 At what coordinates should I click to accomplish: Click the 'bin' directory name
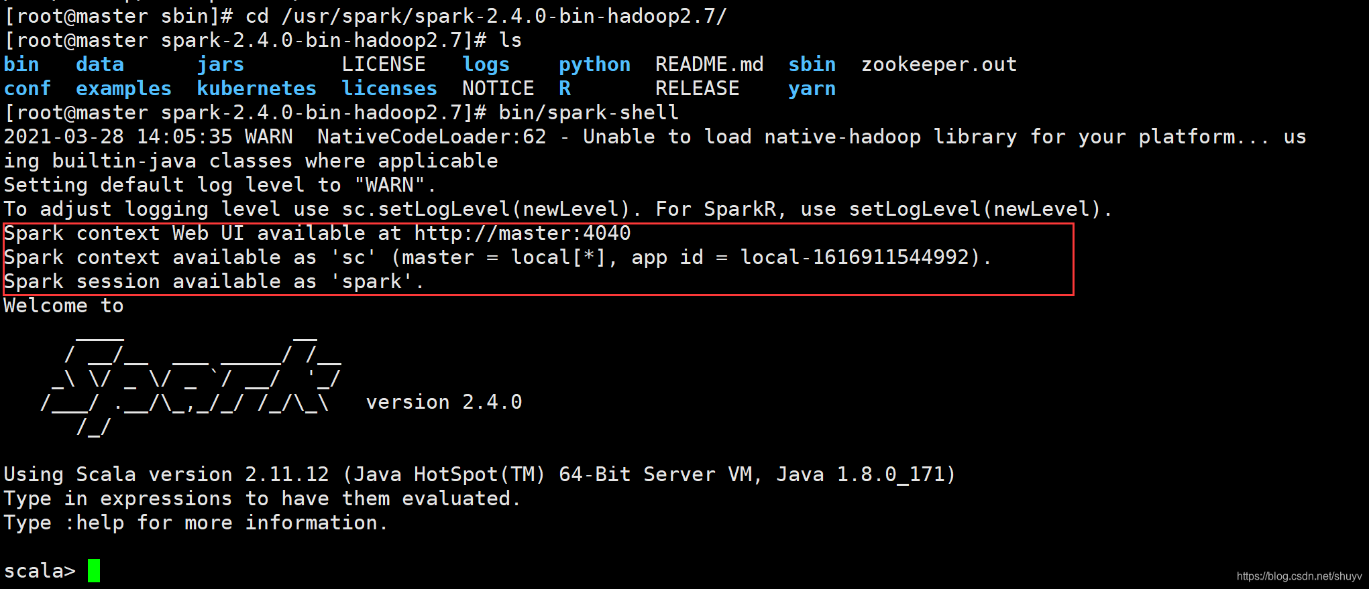tap(21, 64)
